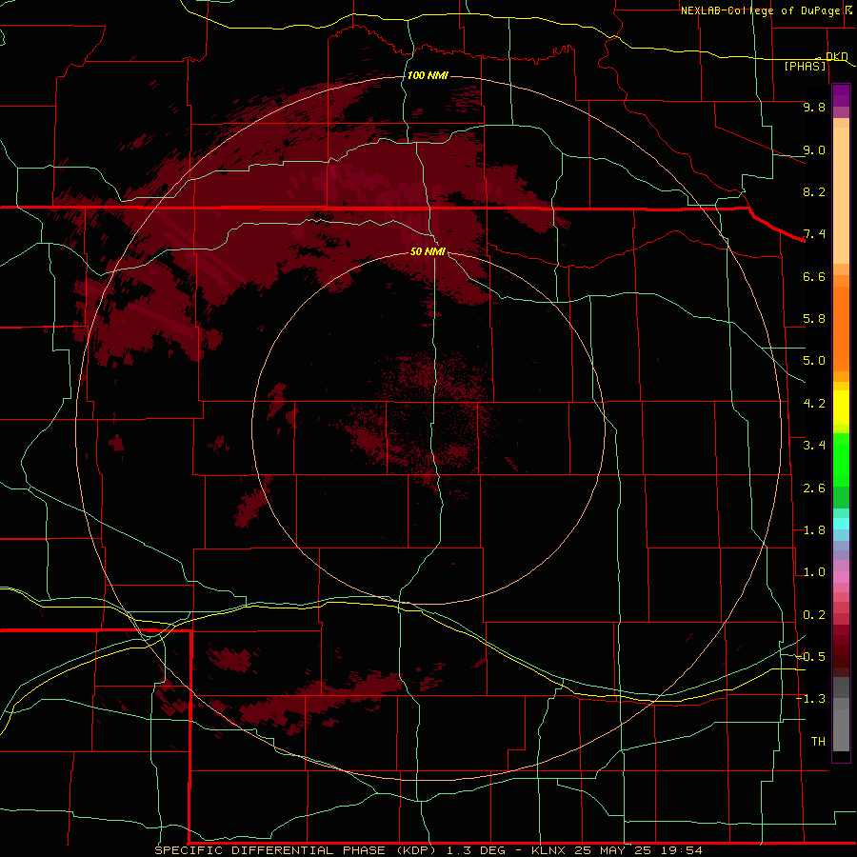Click the 2.6 color scale value
The image size is (857, 857).
[x=814, y=488]
